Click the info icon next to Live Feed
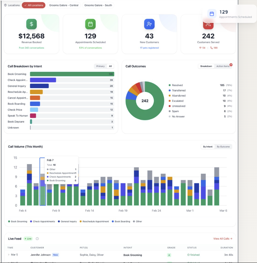257x263 pixels. (x=37, y=239)
